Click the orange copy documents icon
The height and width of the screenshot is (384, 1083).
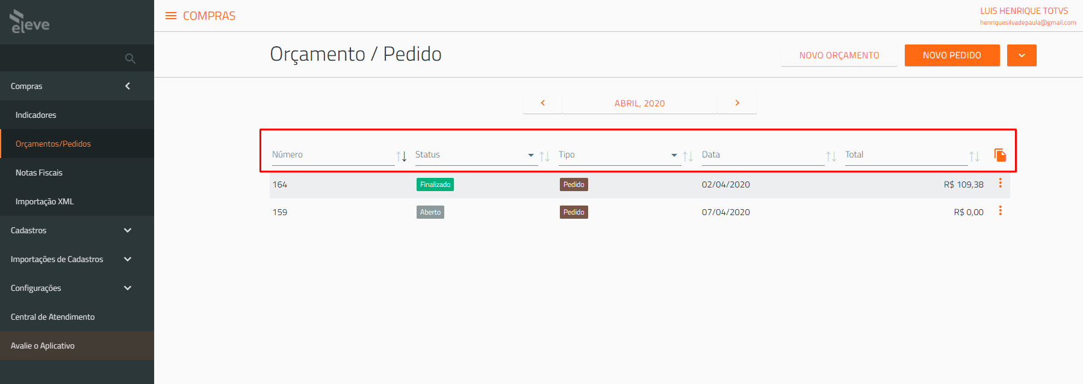tap(1000, 155)
